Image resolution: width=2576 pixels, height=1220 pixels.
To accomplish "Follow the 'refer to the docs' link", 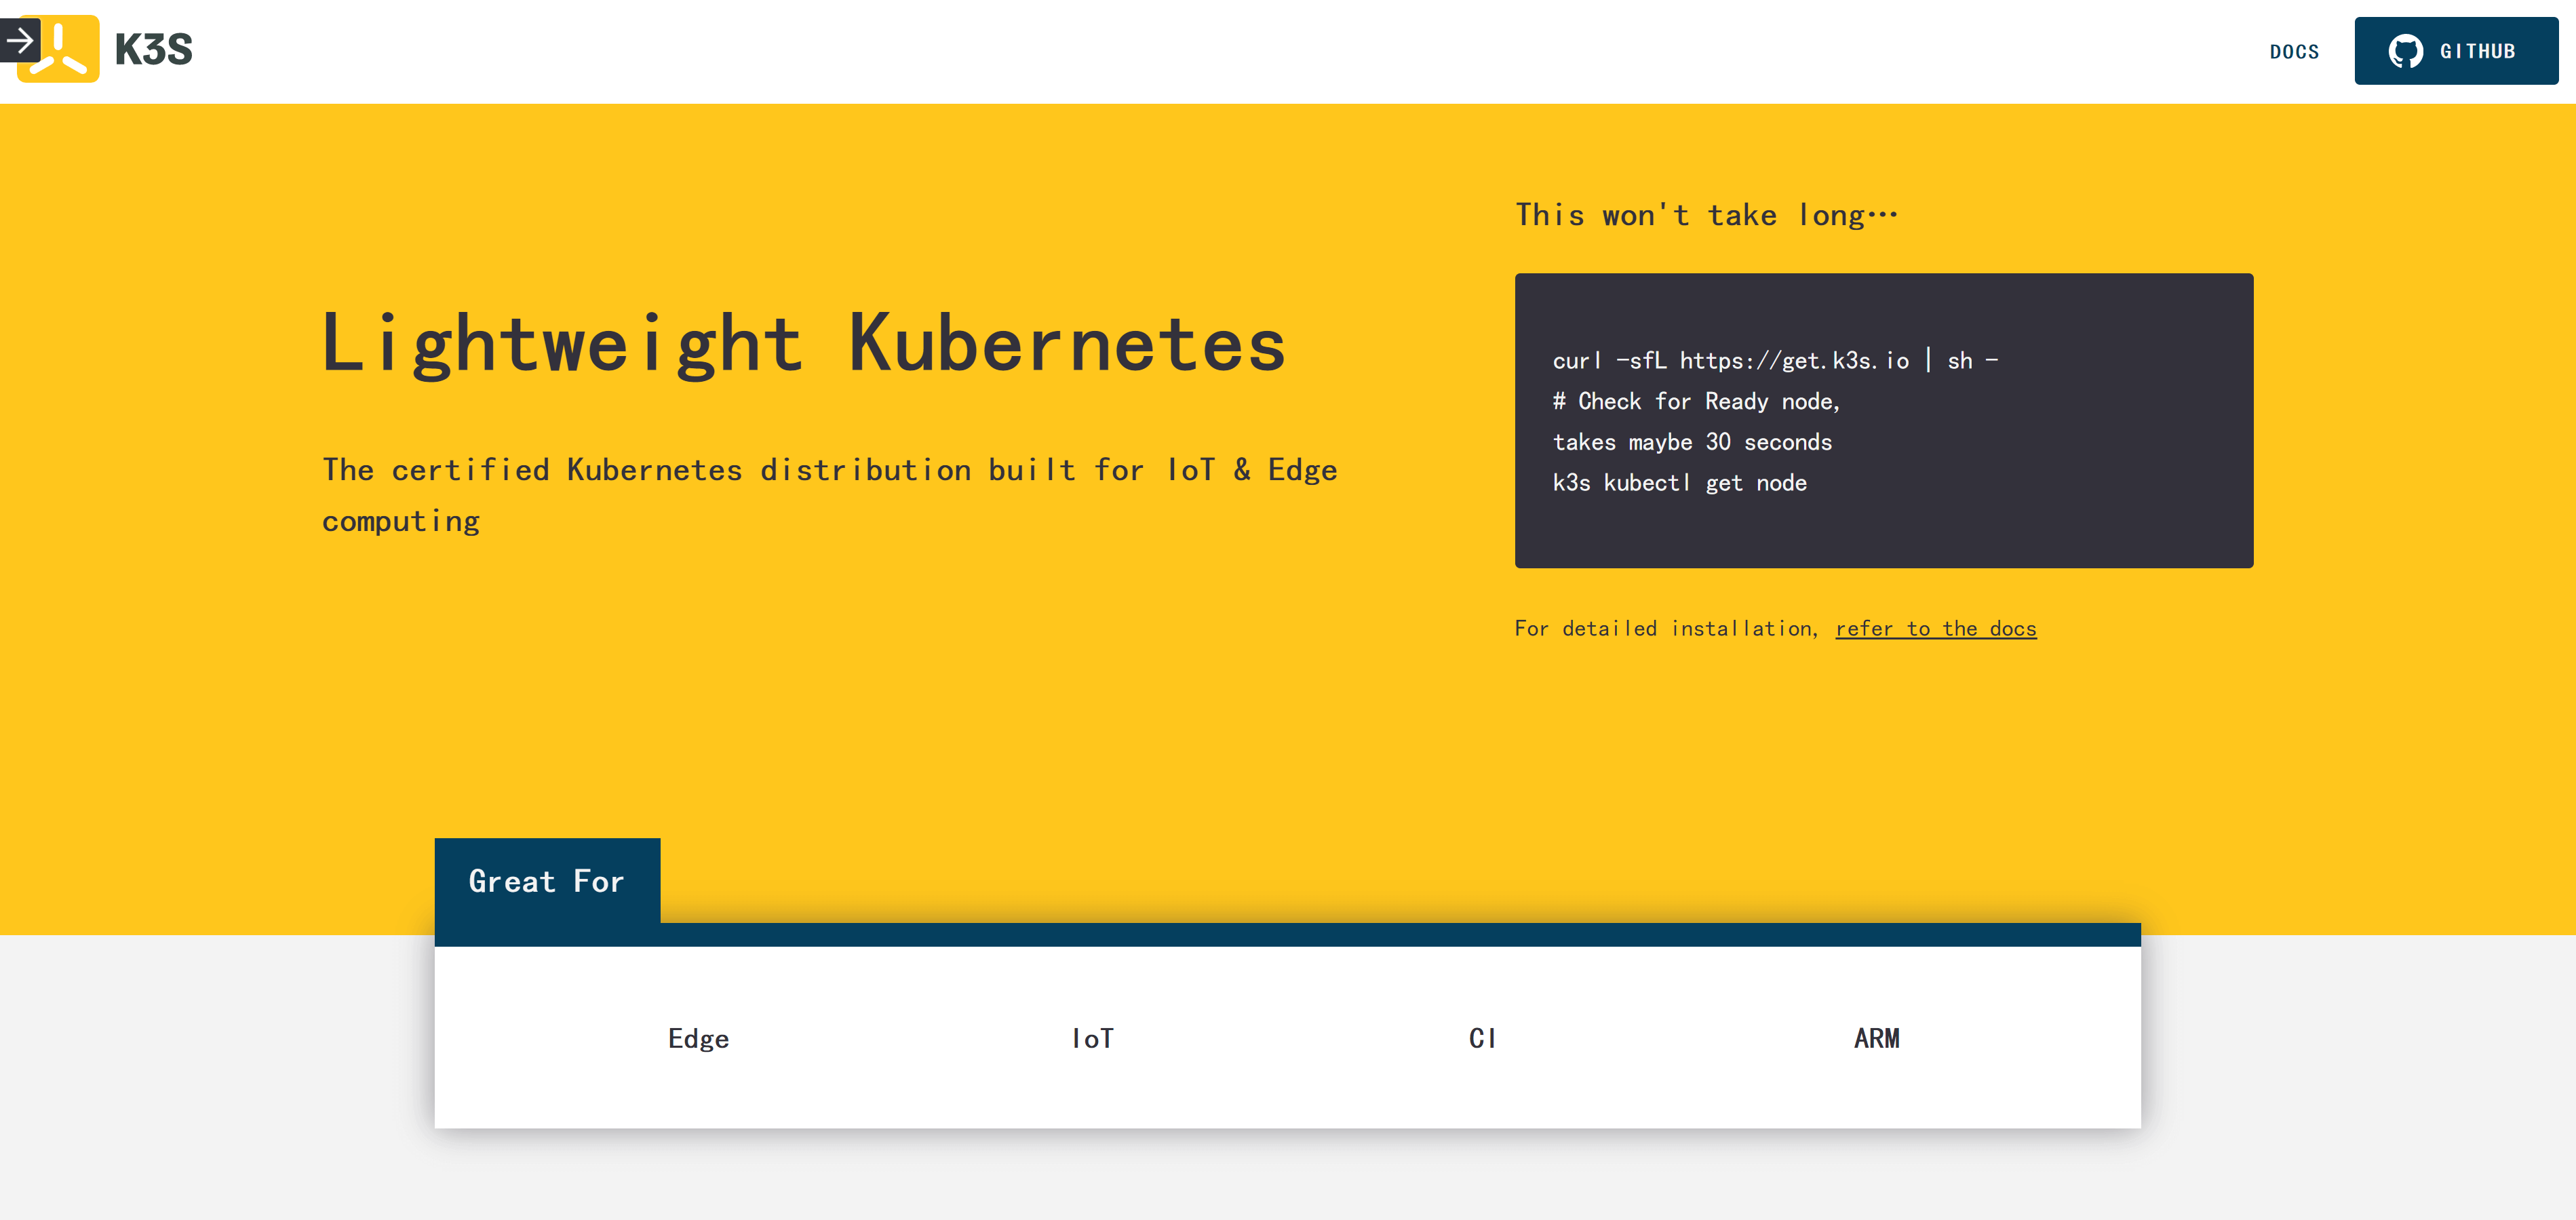I will (x=1935, y=629).
